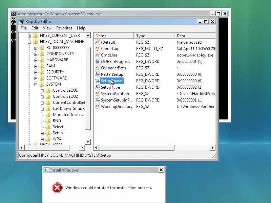This screenshot has width=271, height=203.
Task: Sort values by the Type column header
Action: pos(154,36)
